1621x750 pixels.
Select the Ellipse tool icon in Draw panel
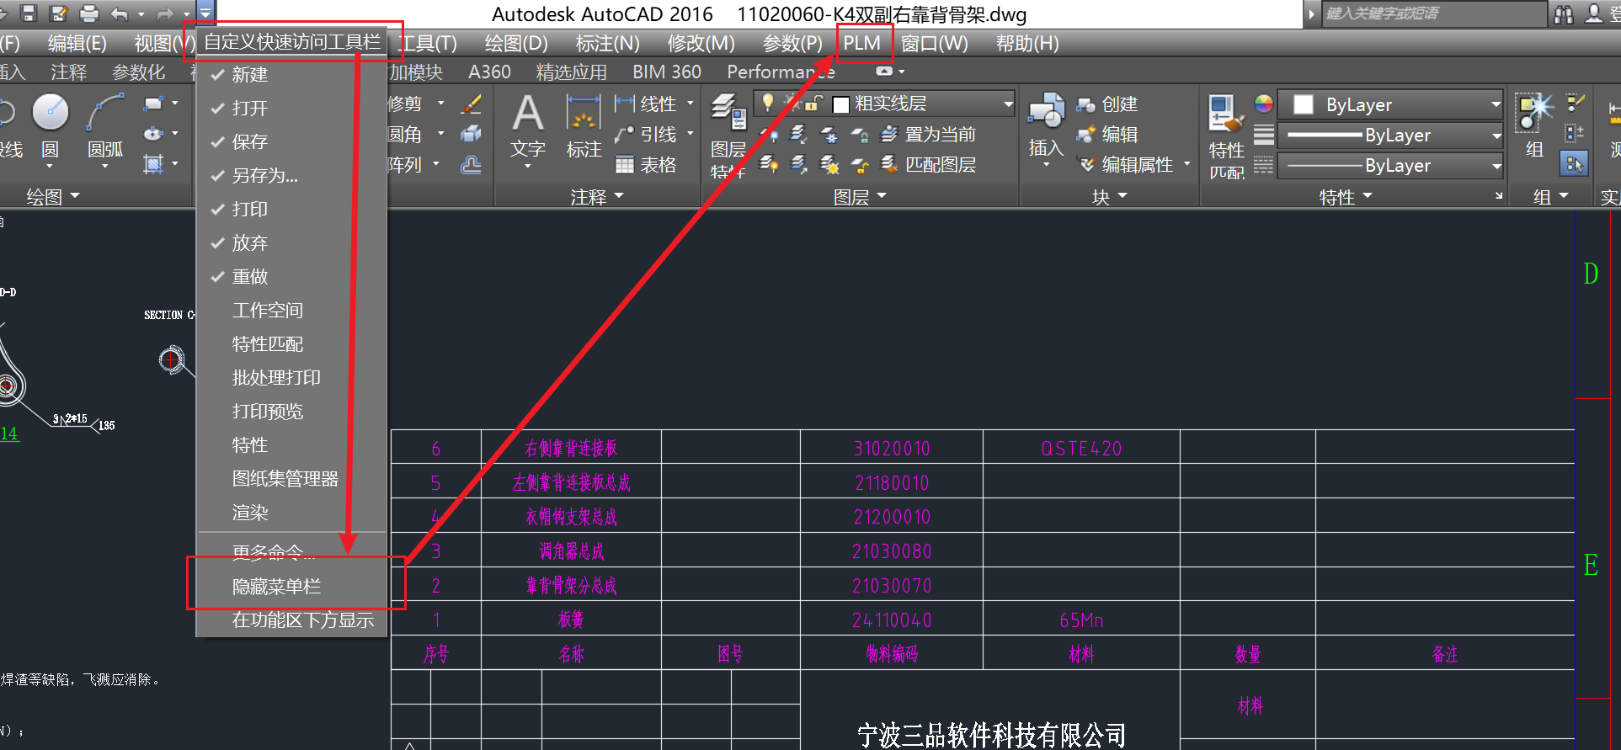[153, 133]
